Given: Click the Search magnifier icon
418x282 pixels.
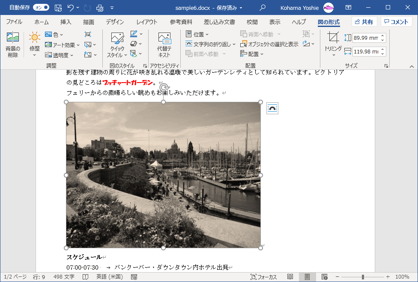Looking at the screenshot, I should pos(263,8).
